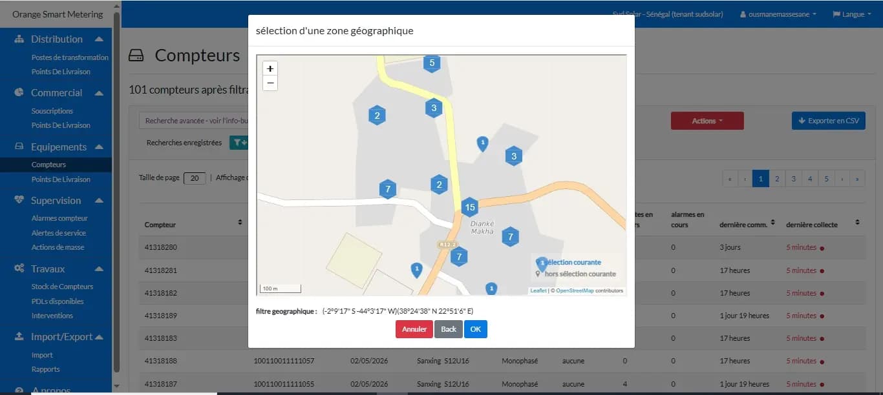Open the Leaflet attribution link
The height and width of the screenshot is (395, 883).
tap(538, 291)
